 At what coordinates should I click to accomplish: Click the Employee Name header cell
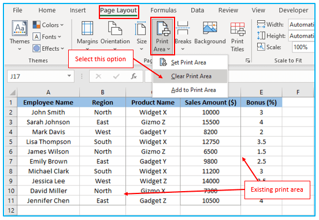48,102
